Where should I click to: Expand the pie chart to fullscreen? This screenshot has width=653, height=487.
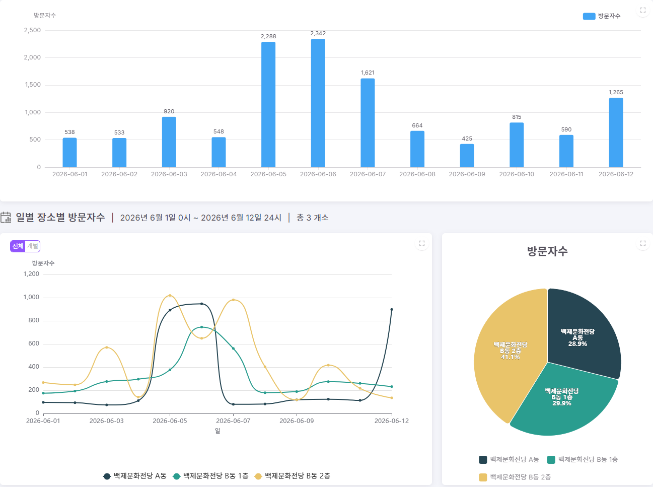642,243
